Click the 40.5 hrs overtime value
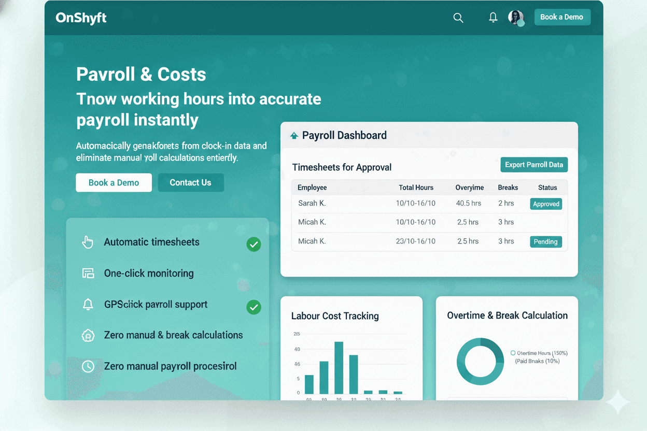This screenshot has width=647, height=431. (469, 203)
